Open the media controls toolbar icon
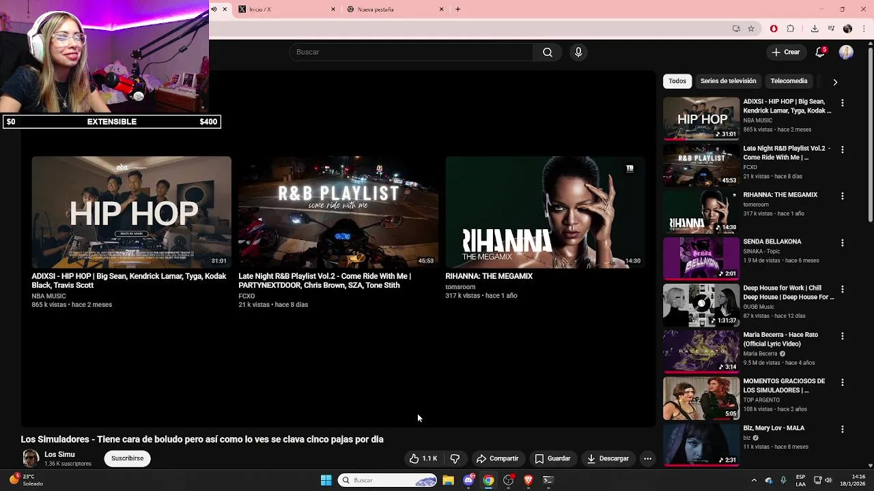 (x=831, y=29)
